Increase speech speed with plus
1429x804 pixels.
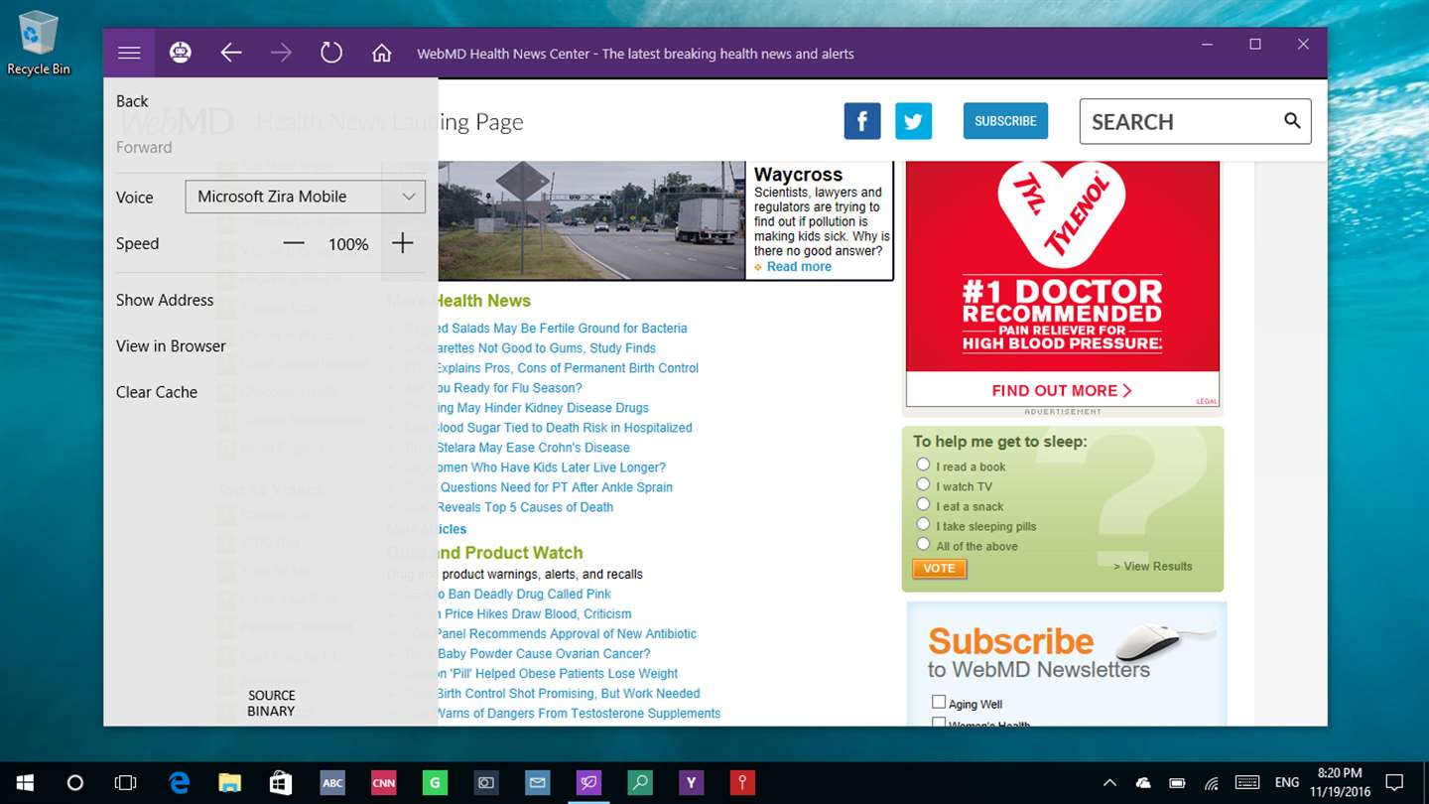402,243
